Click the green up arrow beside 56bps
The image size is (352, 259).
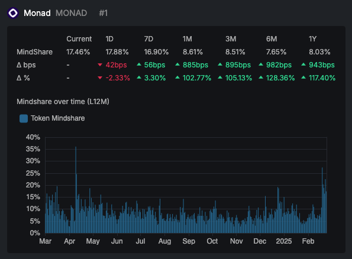pyautogui.click(x=139, y=64)
